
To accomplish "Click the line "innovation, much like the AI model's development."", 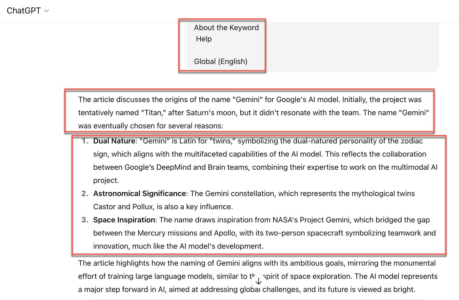I will (x=178, y=246).
